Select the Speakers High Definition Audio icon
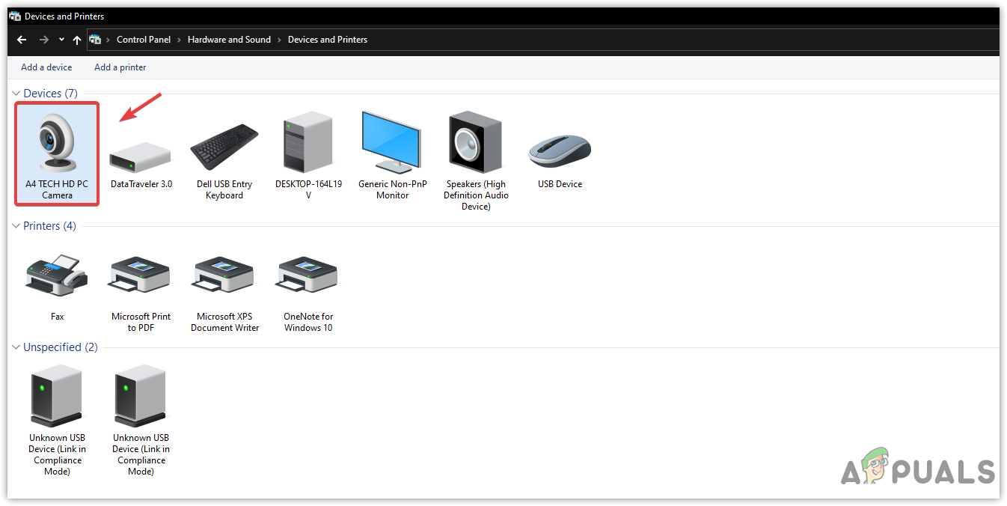Image resolution: width=1007 pixels, height=506 pixels. click(x=476, y=142)
